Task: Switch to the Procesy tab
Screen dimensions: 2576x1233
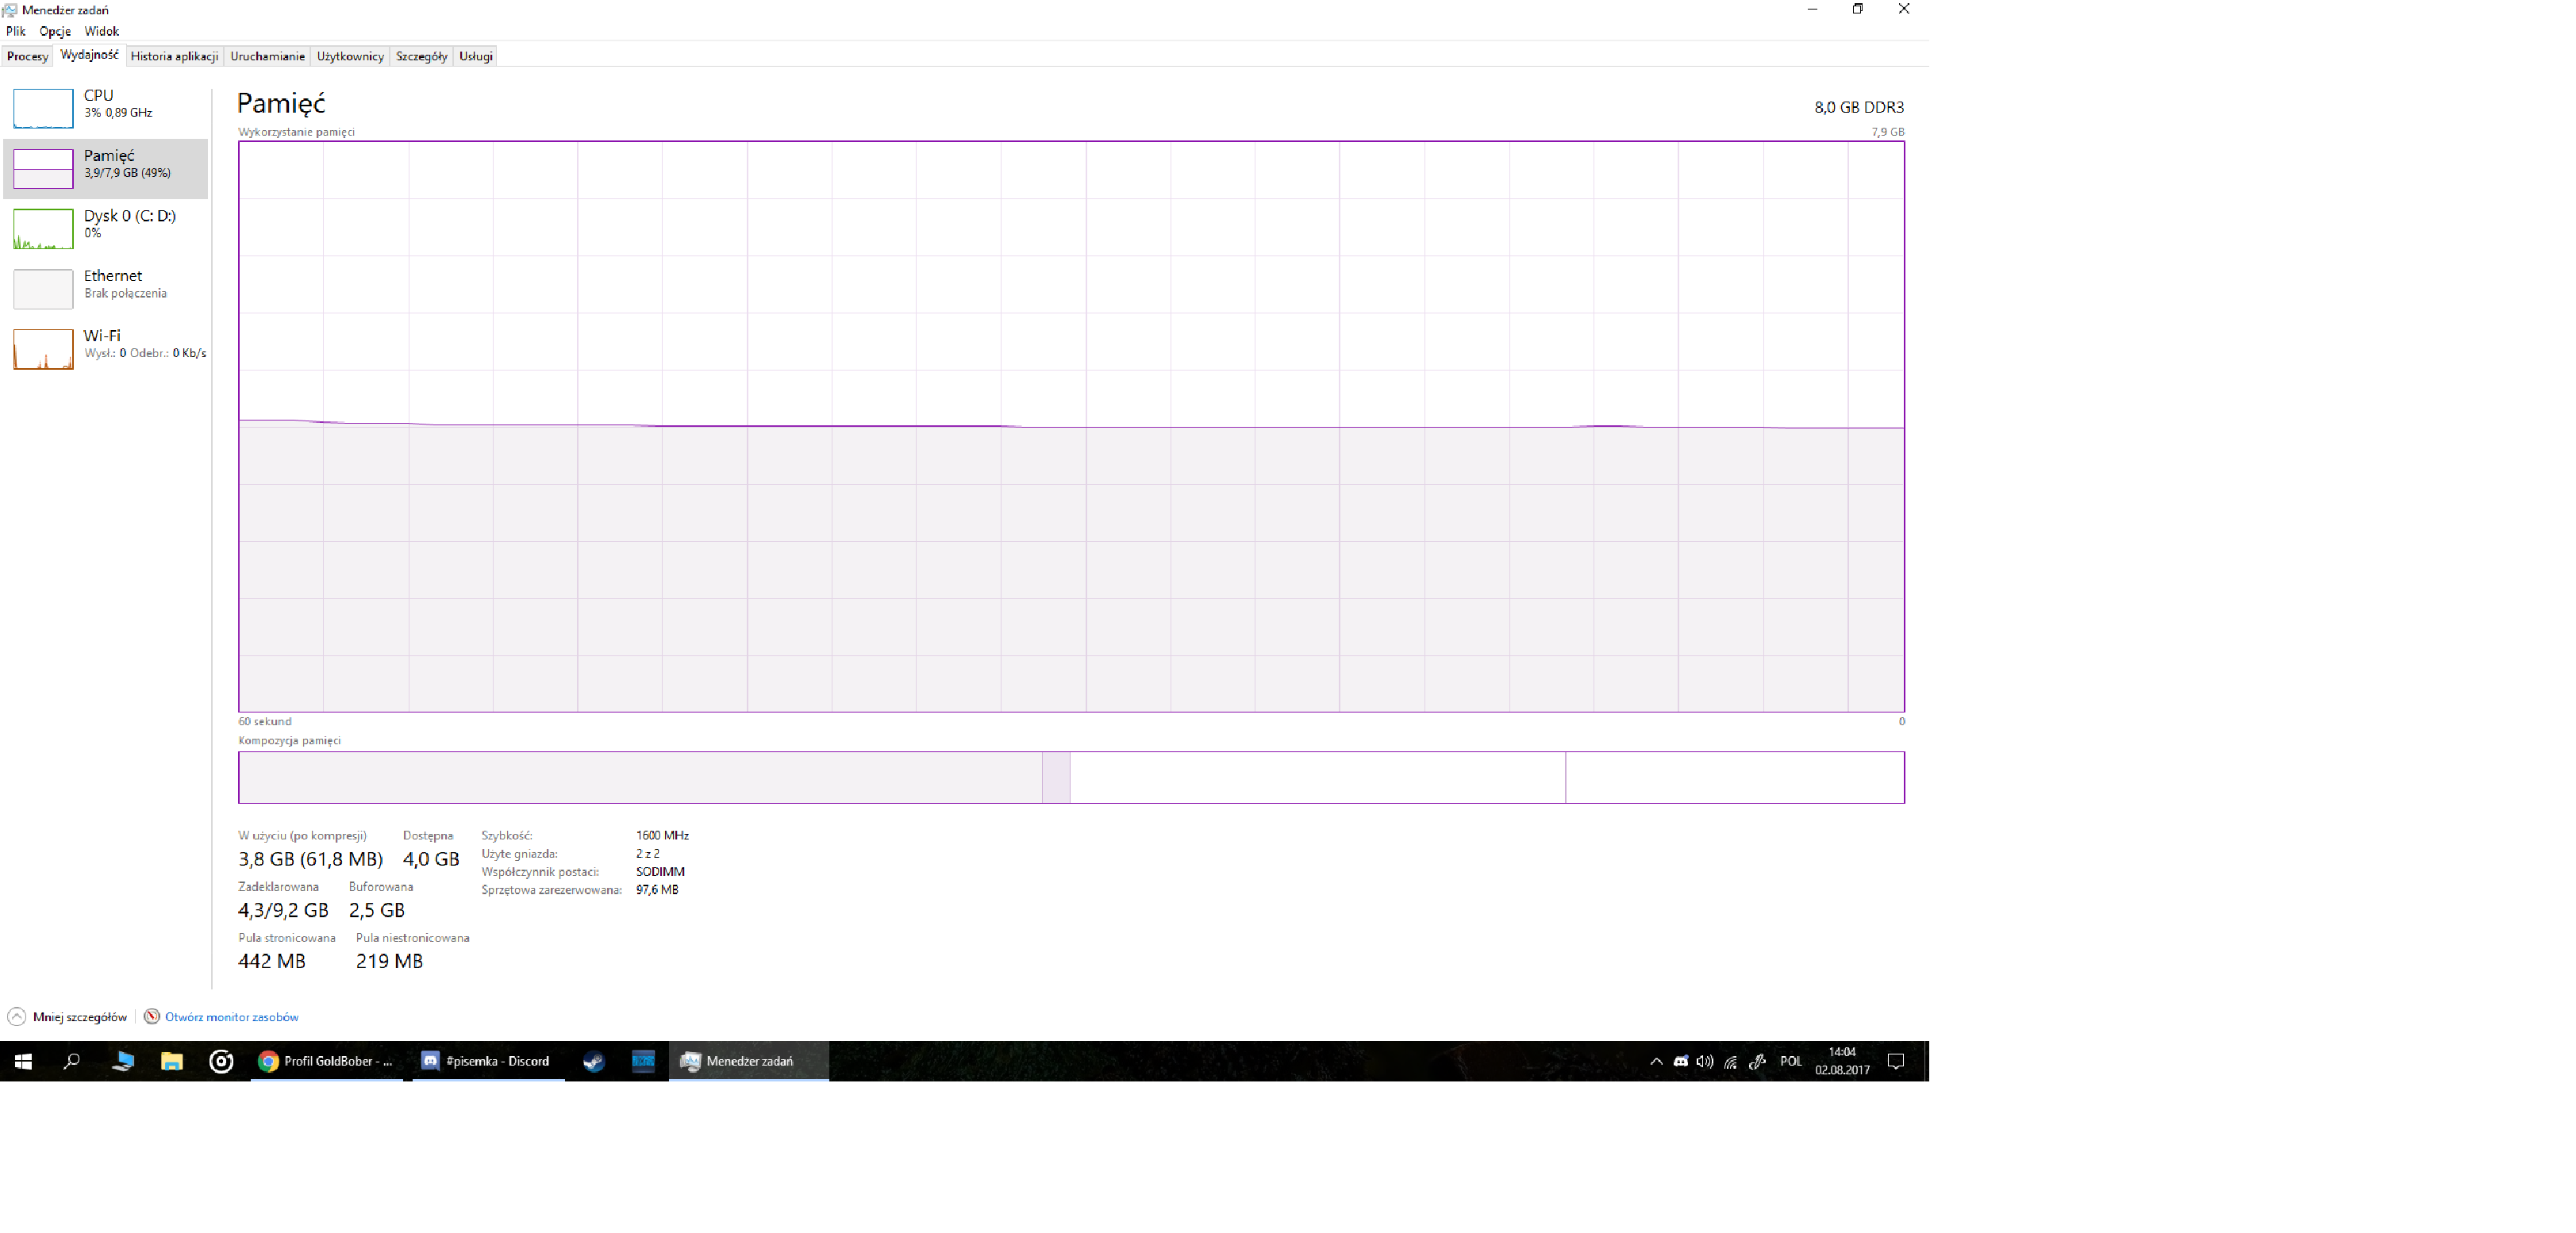Action: point(27,56)
